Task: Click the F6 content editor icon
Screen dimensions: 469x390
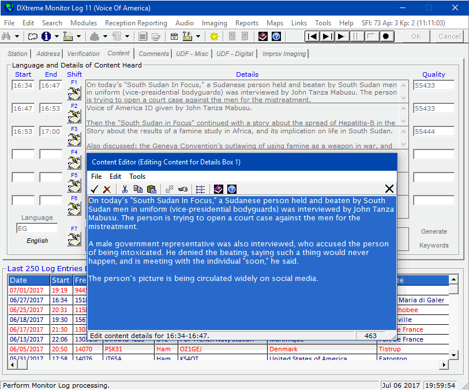Action: click(x=74, y=208)
